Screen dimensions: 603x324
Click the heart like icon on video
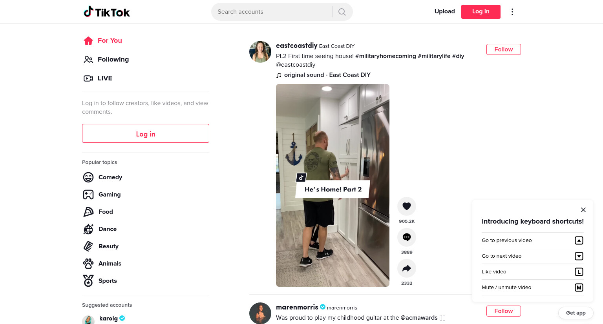[407, 206]
